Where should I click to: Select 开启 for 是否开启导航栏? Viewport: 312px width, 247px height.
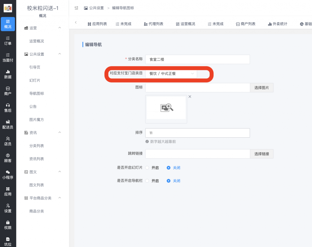point(147,181)
